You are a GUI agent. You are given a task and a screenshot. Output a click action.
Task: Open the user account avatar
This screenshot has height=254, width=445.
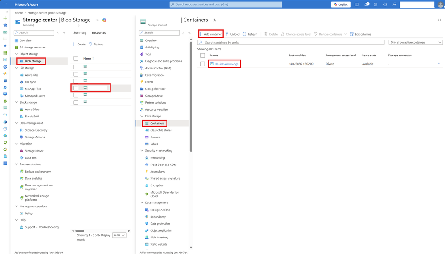[x=441, y=4]
